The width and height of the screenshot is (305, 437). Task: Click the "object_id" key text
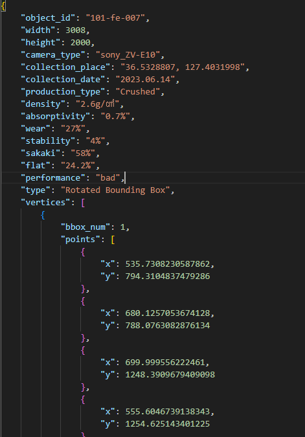(48, 18)
